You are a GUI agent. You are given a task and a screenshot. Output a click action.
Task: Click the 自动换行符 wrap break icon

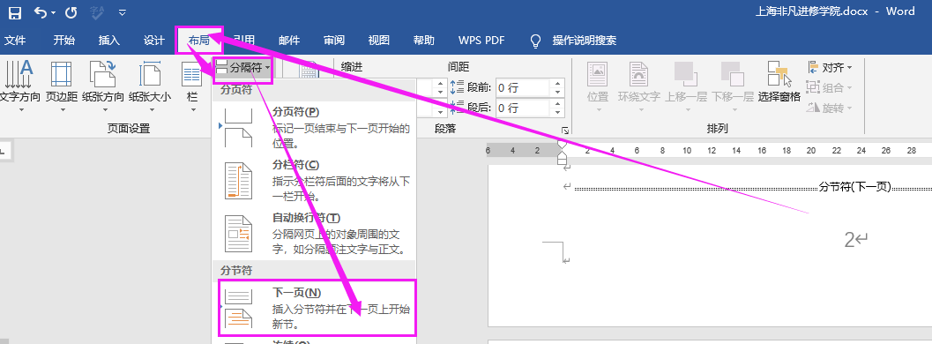click(x=238, y=234)
